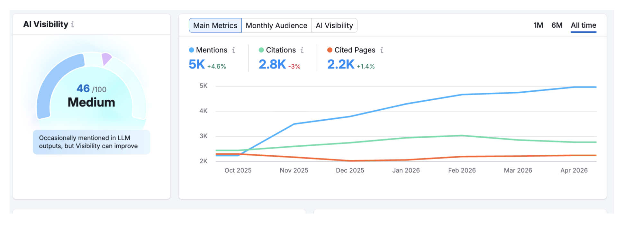623x238 pixels.
Task: Click the Citations metric label
Action: pyautogui.click(x=281, y=50)
